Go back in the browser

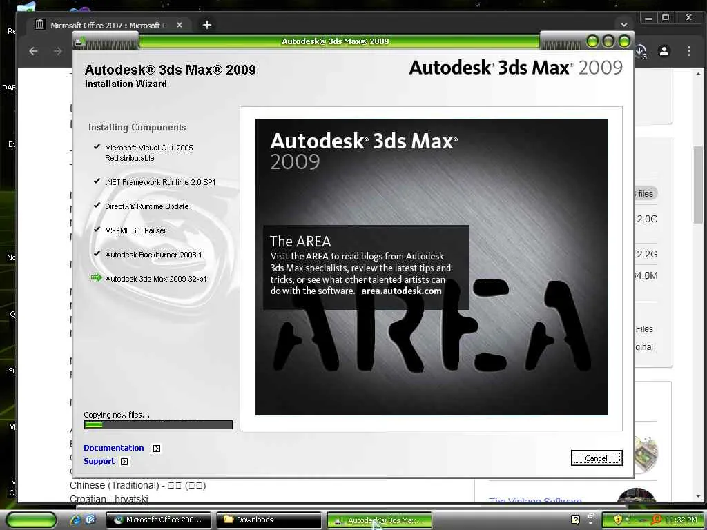[33, 51]
